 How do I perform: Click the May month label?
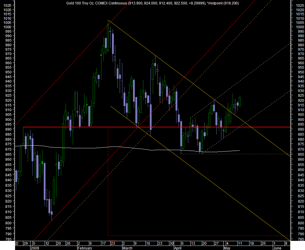pos(227,248)
